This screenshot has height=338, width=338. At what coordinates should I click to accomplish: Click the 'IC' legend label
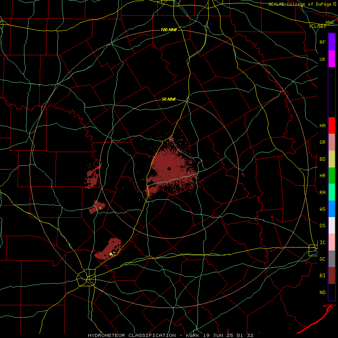(322, 243)
